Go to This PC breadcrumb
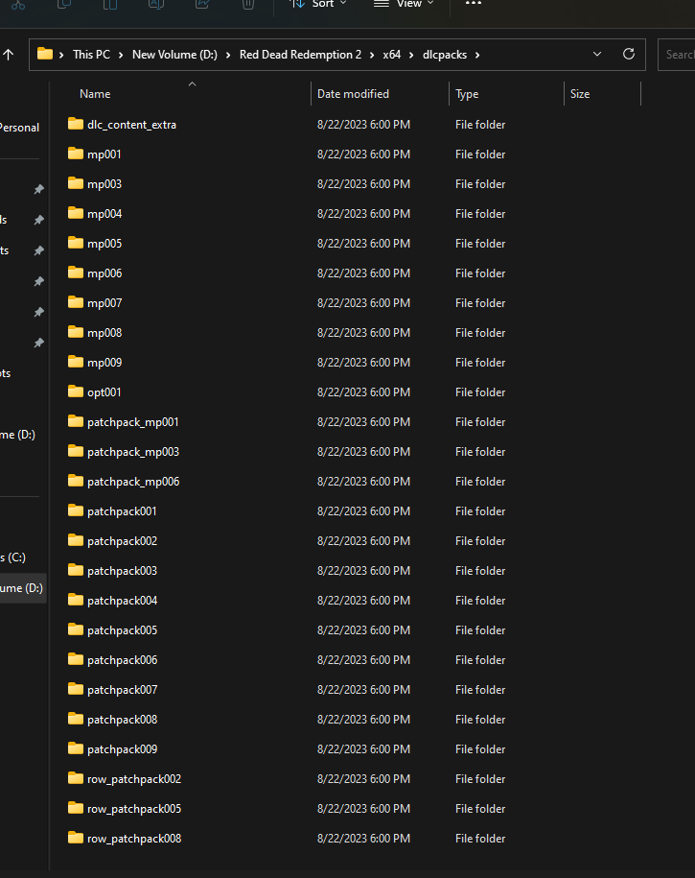Viewport: 695px width, 878px height. click(x=91, y=55)
